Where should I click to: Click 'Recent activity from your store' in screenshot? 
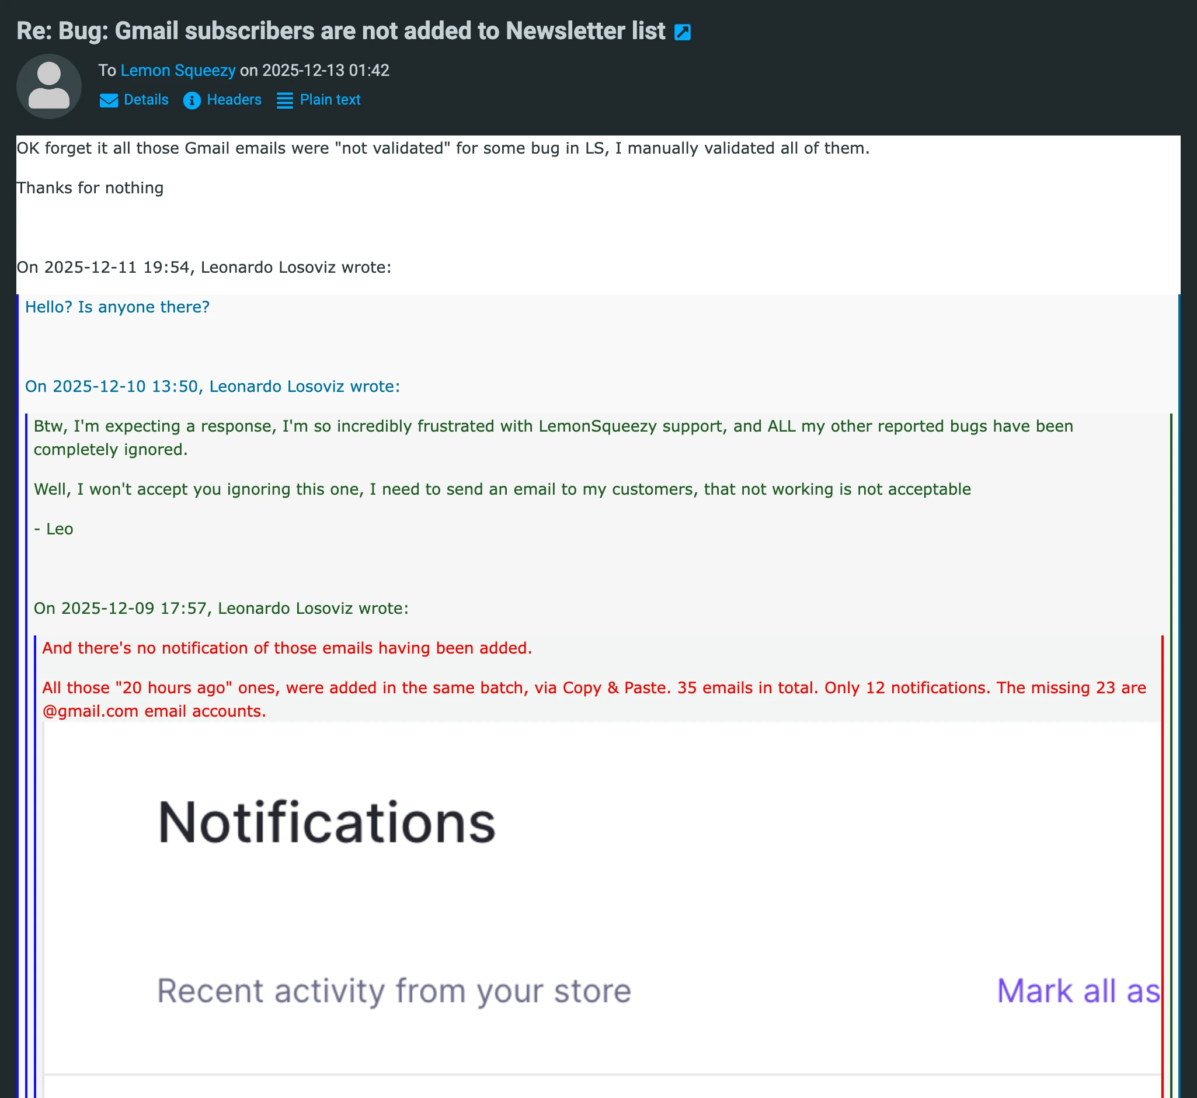(x=394, y=990)
